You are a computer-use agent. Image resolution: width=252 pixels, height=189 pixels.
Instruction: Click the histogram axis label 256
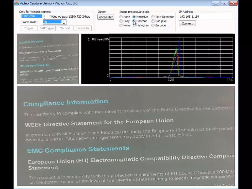pyautogui.click(x=229, y=80)
